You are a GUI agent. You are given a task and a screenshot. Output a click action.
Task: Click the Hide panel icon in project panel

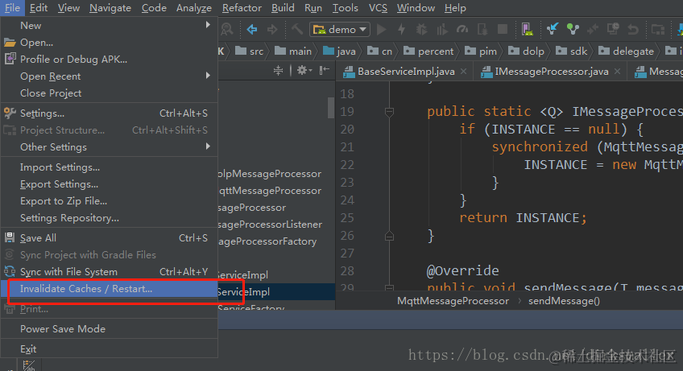(325, 70)
